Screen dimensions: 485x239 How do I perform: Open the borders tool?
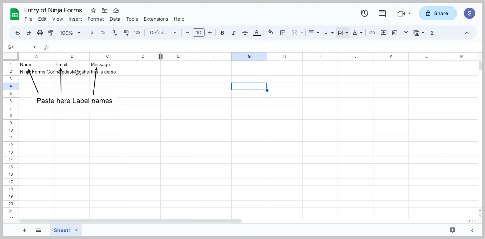pos(283,33)
